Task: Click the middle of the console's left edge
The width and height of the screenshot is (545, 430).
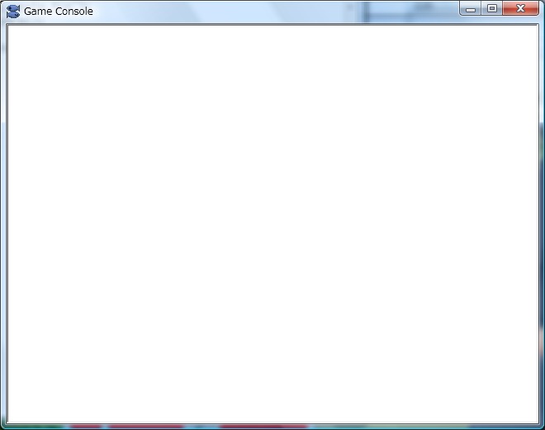Action: 9,224
